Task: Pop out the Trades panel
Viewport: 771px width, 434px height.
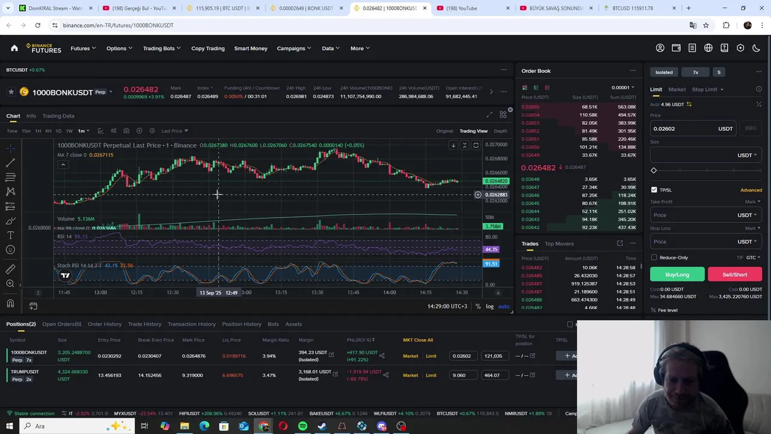Action: coord(620,244)
